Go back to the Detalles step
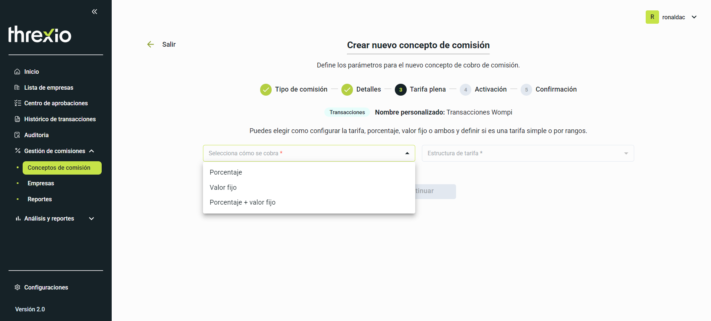Screen dimensions: 711x321 click(361, 89)
